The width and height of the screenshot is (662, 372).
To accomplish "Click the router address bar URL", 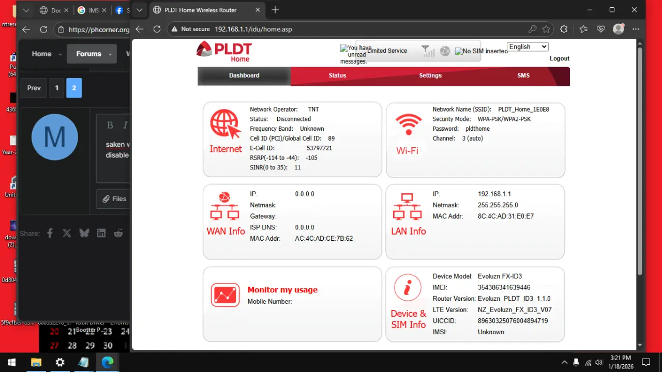I will click(253, 29).
